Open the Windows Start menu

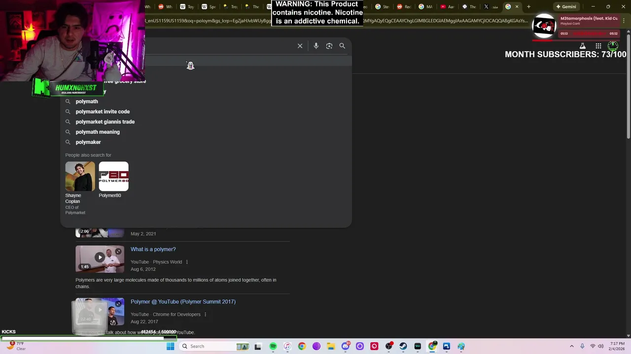tap(170, 346)
